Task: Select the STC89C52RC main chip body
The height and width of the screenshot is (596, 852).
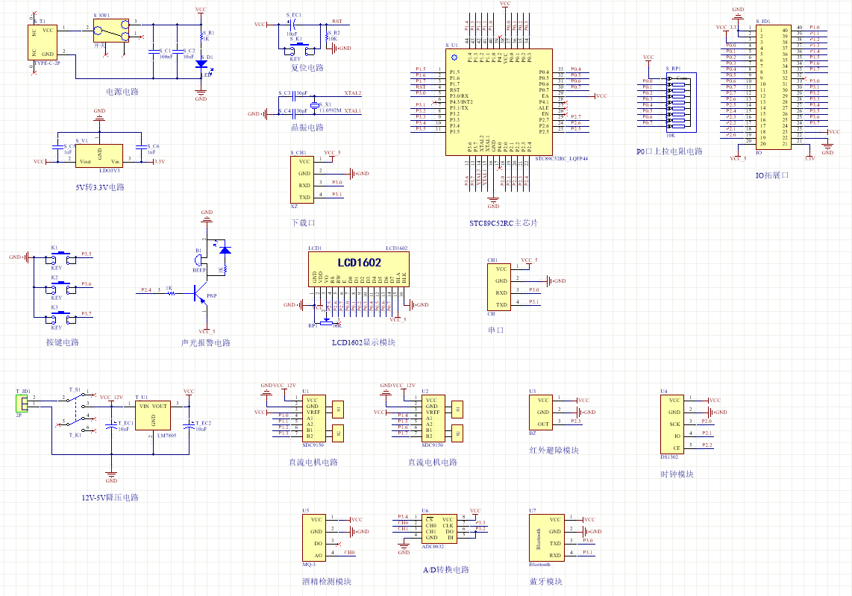Action: click(x=499, y=102)
